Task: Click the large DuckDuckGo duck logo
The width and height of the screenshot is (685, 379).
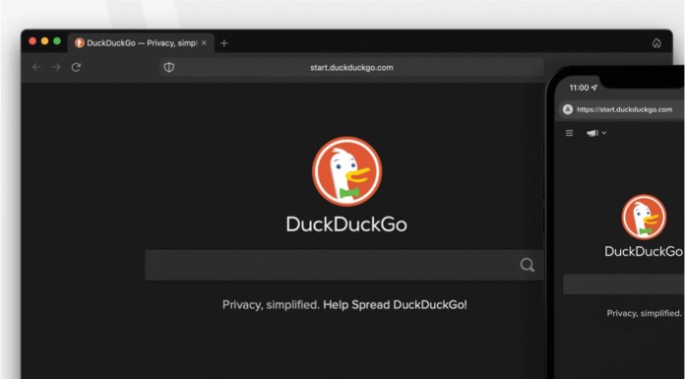Action: coord(346,171)
